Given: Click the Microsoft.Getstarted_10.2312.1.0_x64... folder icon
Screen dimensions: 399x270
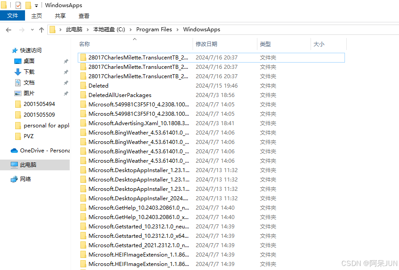Looking at the screenshot, I should click(83, 236).
